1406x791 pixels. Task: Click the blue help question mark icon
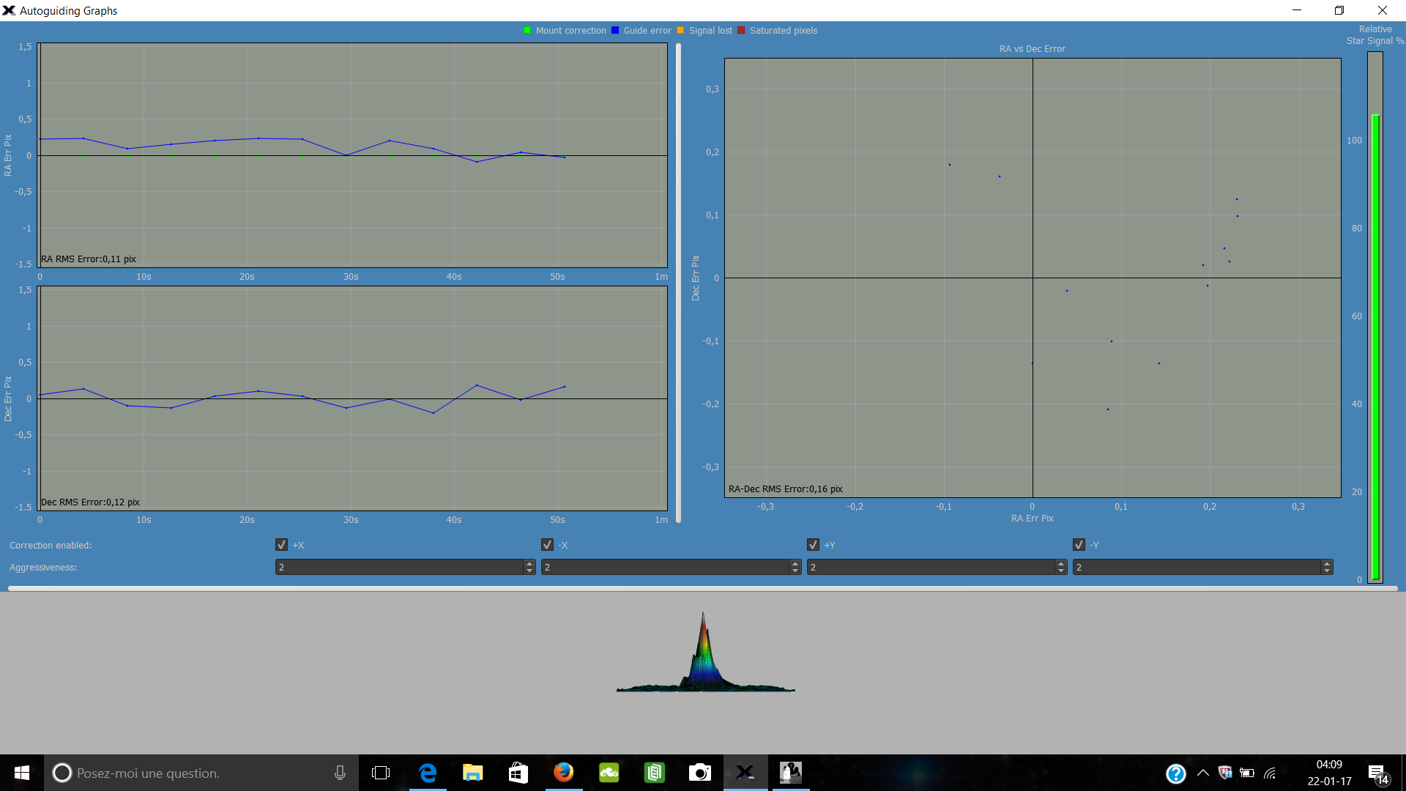(x=1176, y=773)
